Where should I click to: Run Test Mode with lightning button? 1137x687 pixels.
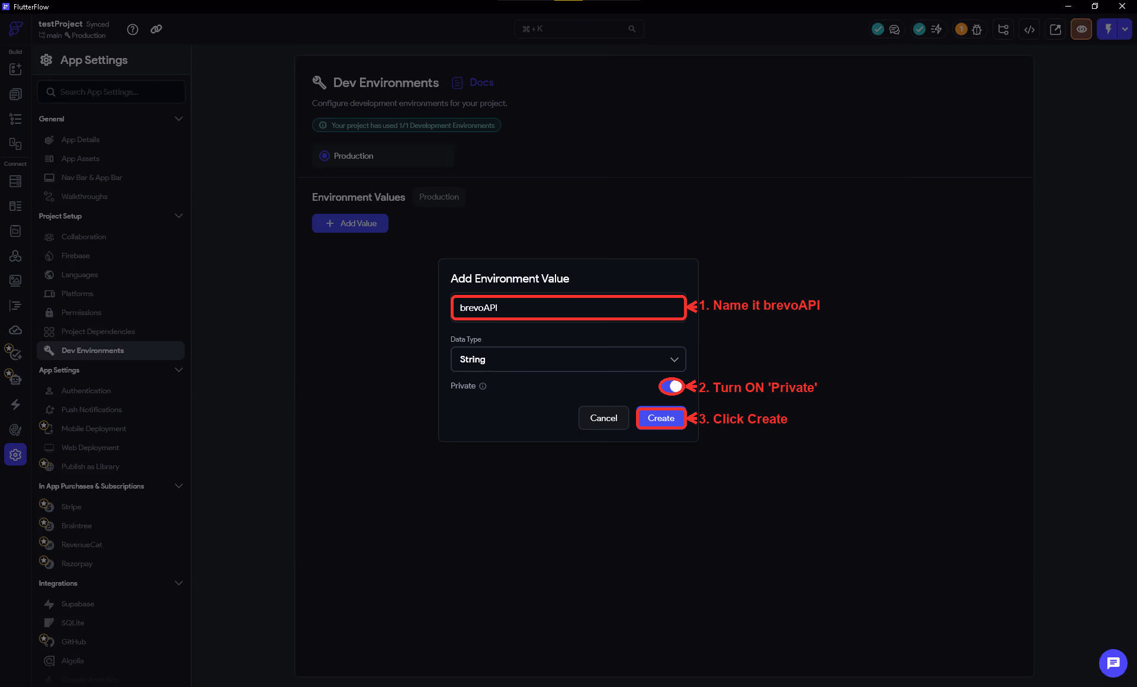point(1108,29)
